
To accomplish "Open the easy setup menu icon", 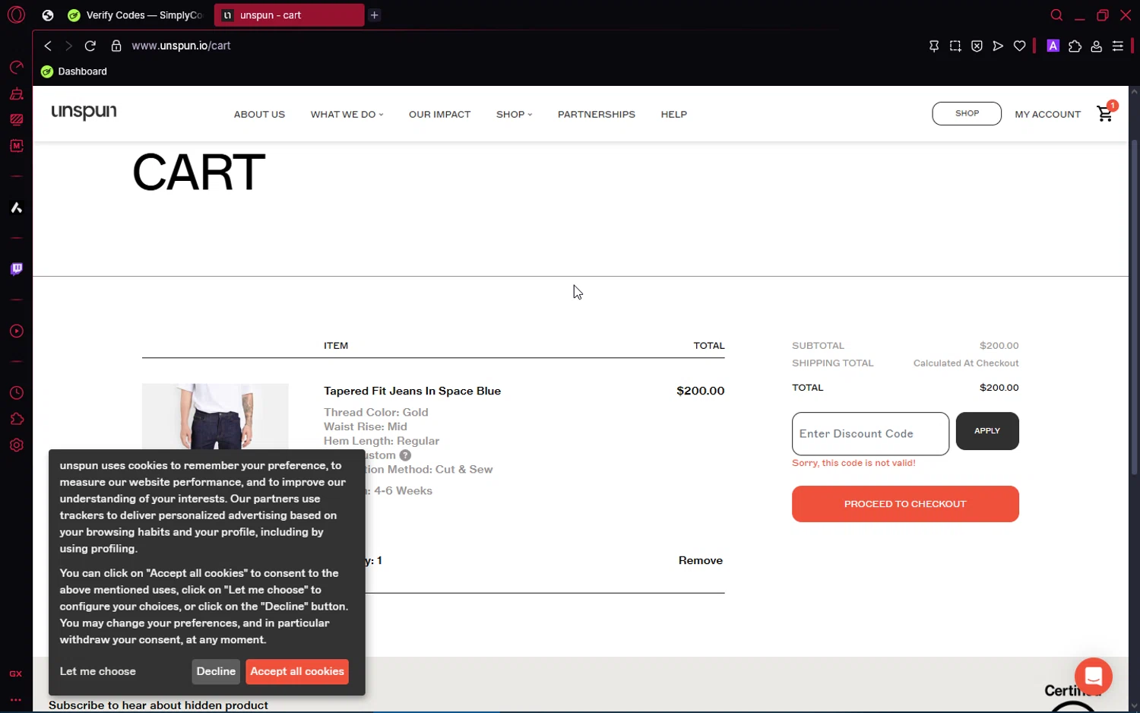I will (x=1118, y=46).
